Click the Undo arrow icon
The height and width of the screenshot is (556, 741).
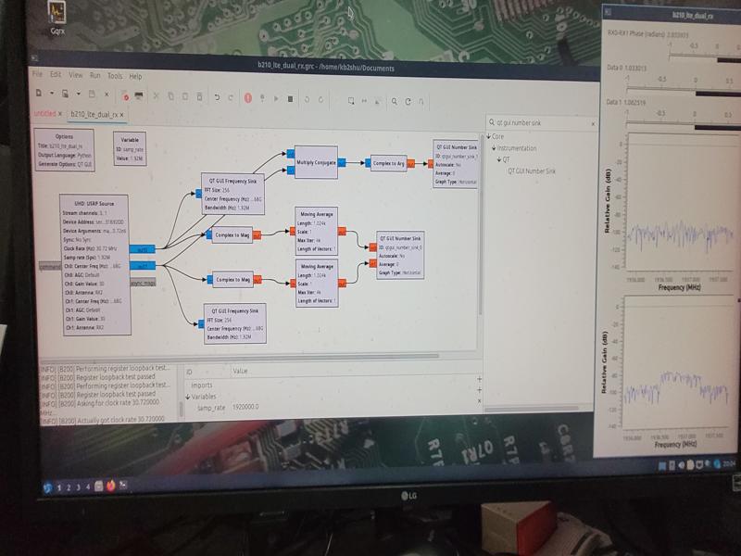(217, 97)
